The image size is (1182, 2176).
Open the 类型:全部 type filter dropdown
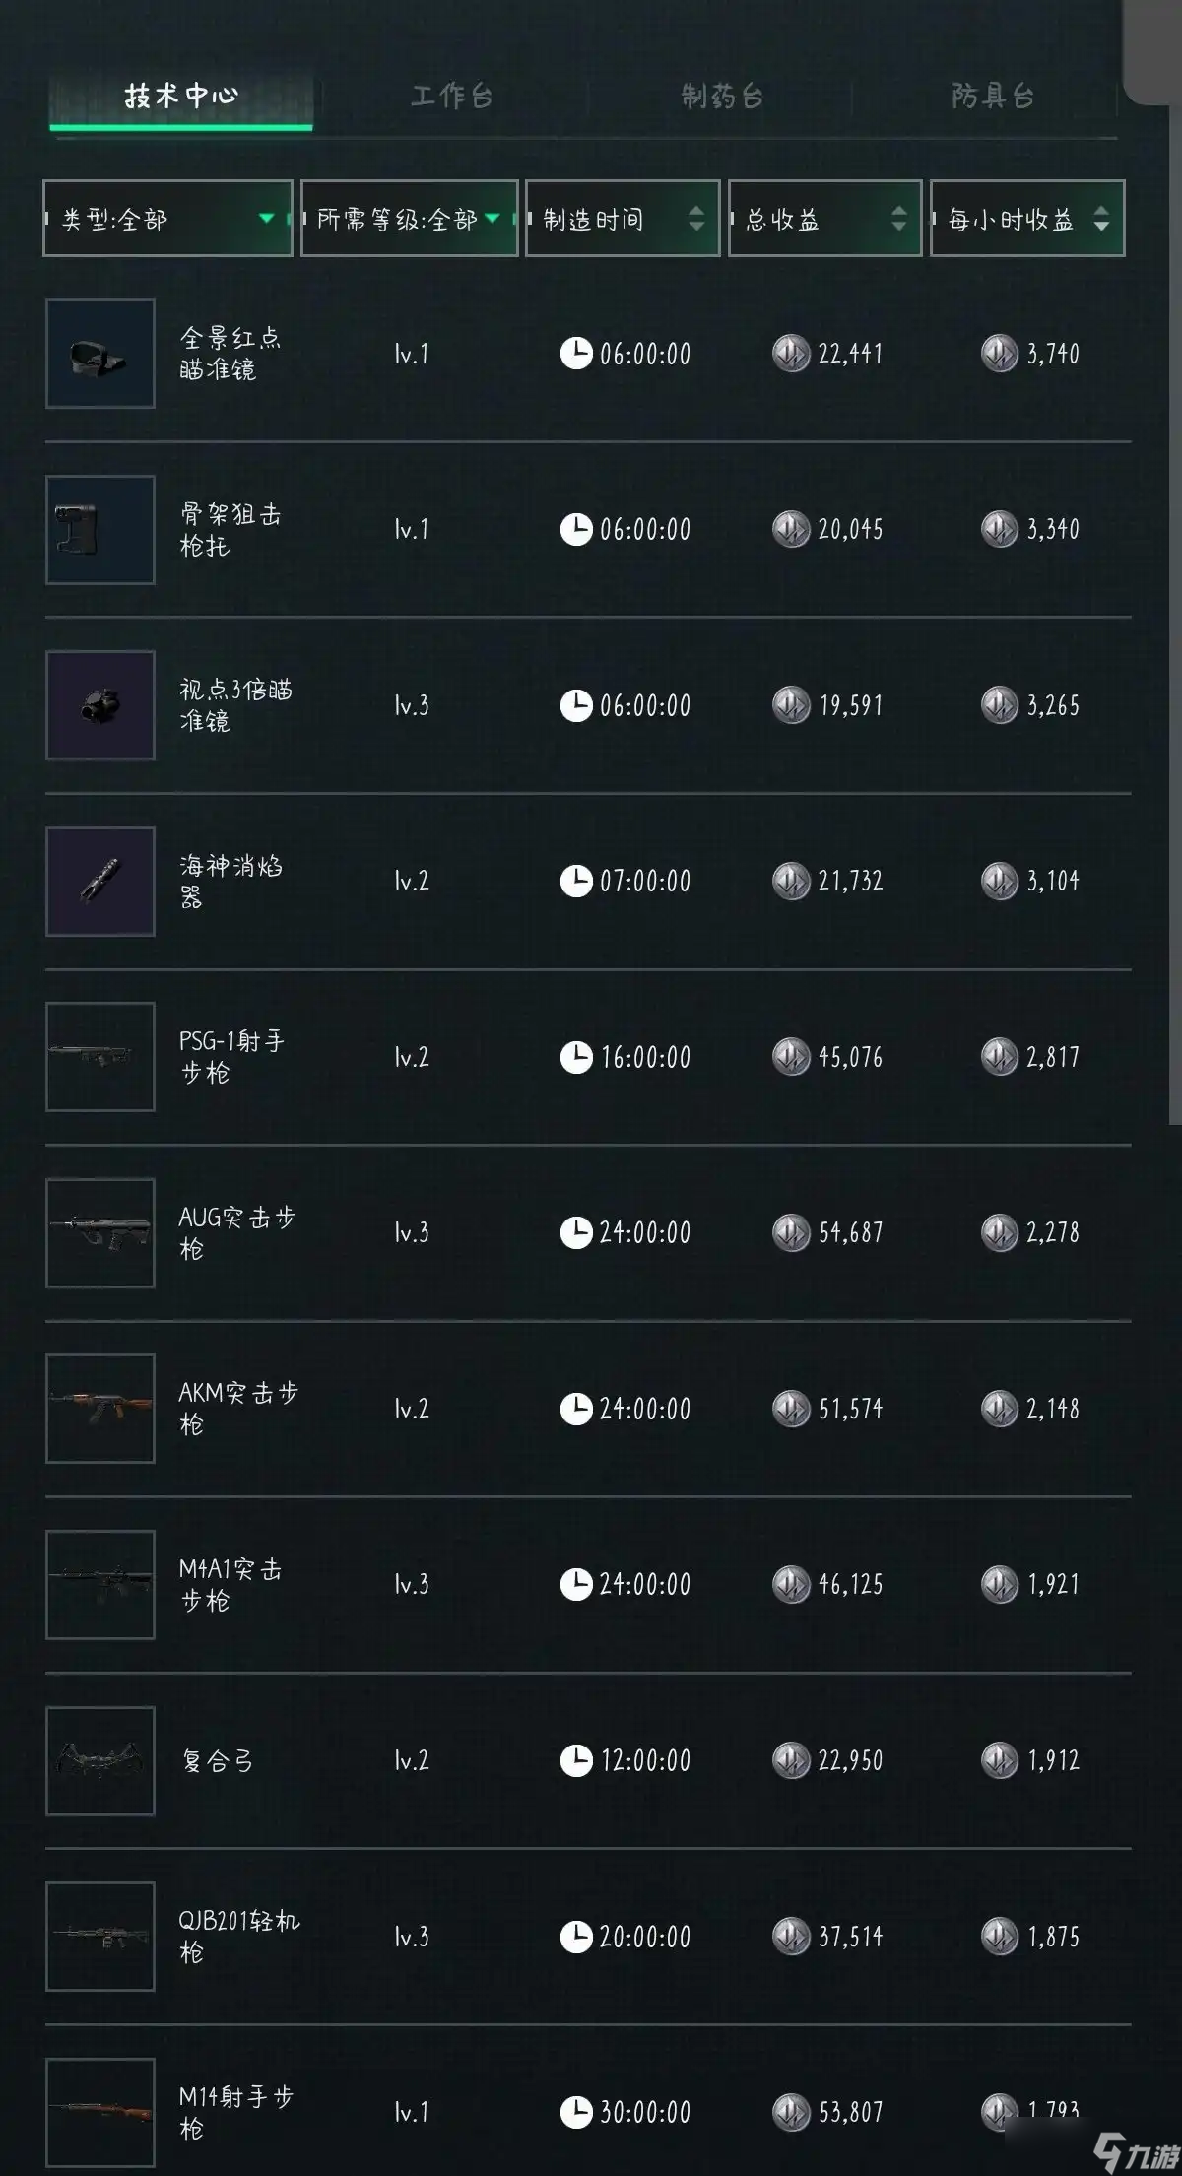coord(167,219)
